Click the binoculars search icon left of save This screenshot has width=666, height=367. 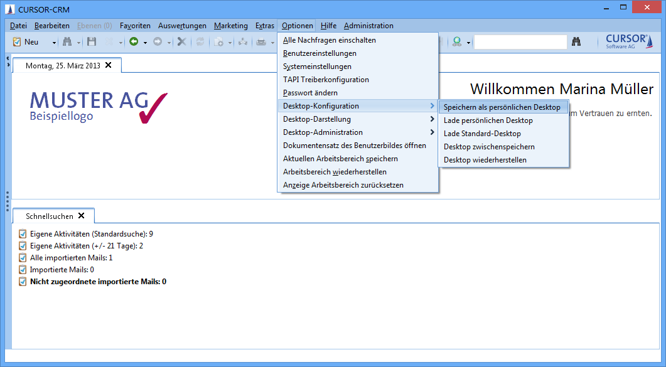(x=67, y=42)
